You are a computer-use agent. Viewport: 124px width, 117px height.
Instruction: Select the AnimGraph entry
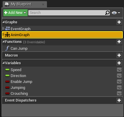[62, 35]
